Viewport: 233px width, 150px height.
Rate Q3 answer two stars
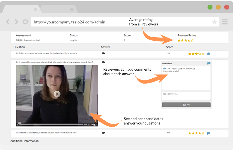coord(193,133)
